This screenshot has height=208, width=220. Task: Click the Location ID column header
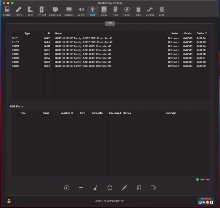pos(67,113)
